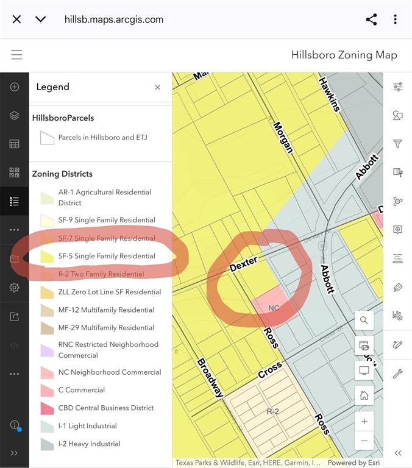Open the map Search magnifier button

(x=364, y=320)
